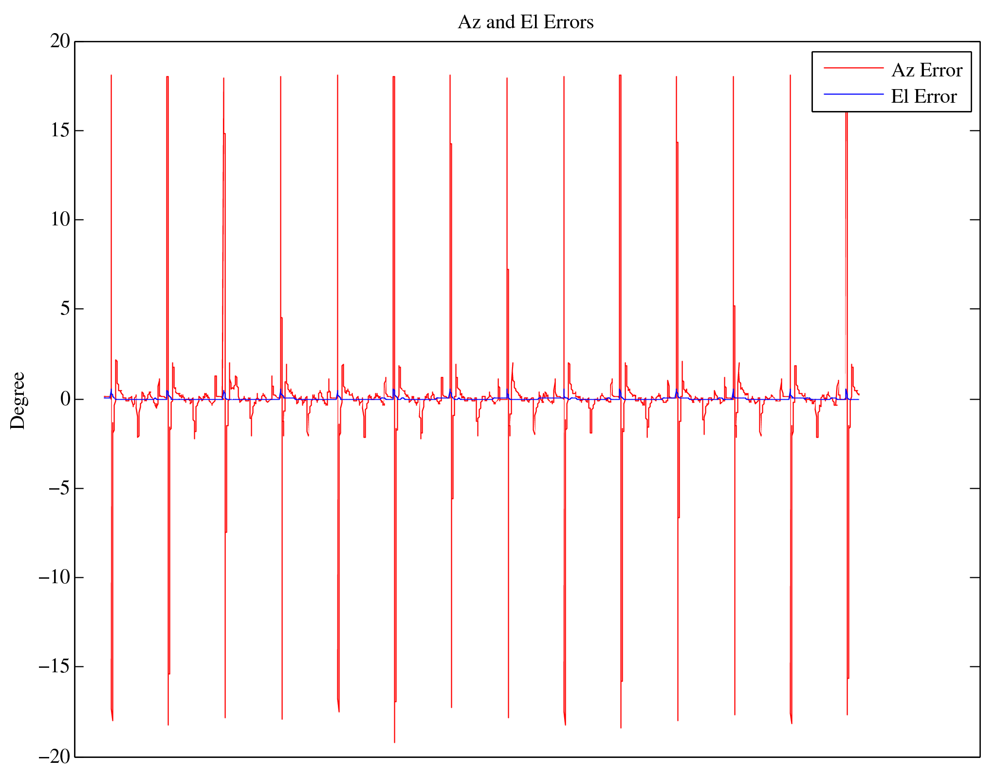994x775 pixels.
Task: Click the right-axis tick mark at level 10
Action: coord(975,220)
